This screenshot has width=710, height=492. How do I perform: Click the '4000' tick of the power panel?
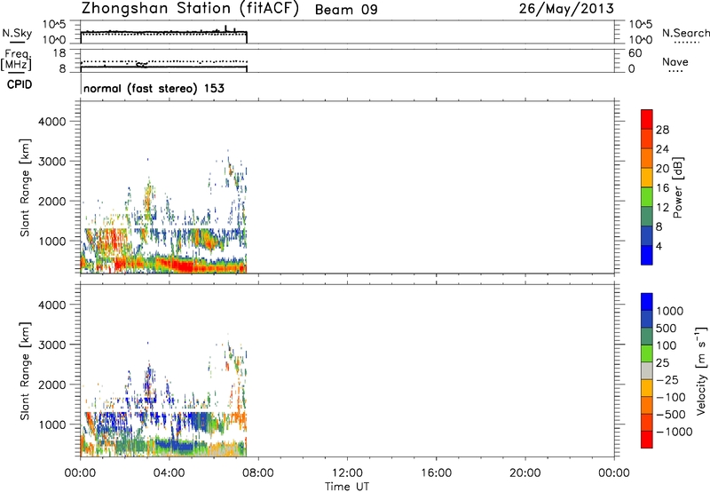coord(52,122)
